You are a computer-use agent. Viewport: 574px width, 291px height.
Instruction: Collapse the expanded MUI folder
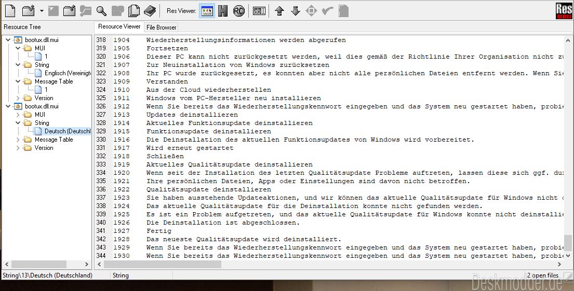click(x=18, y=48)
